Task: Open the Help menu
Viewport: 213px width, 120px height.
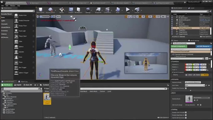Action: tap(18, 6)
